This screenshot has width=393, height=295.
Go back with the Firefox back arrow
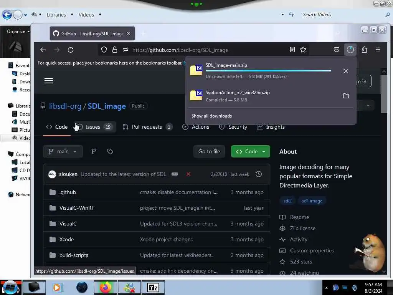tap(43, 50)
